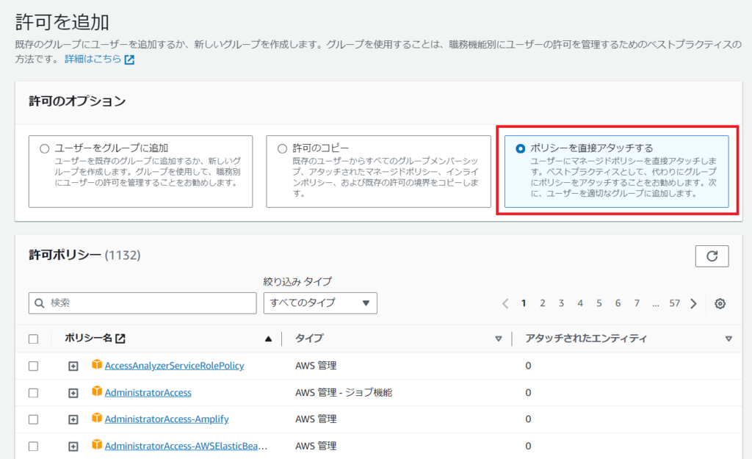Sort by ポリシー名 ascending arrow
The width and height of the screenshot is (752, 459).
[x=268, y=339]
